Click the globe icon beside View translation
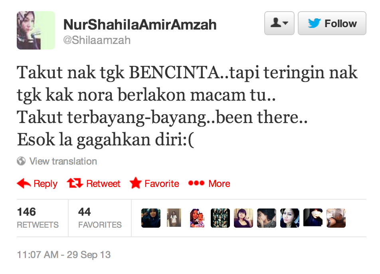Image resolution: width=380 pixels, height=274 pixels. (21, 161)
